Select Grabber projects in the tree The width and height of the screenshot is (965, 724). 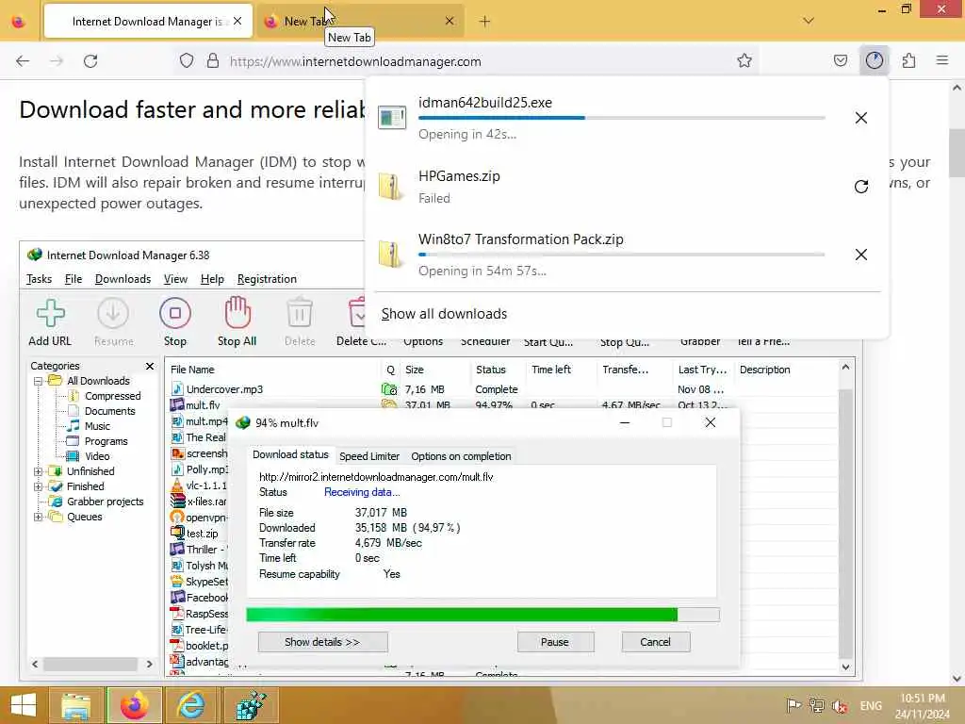pyautogui.click(x=106, y=502)
